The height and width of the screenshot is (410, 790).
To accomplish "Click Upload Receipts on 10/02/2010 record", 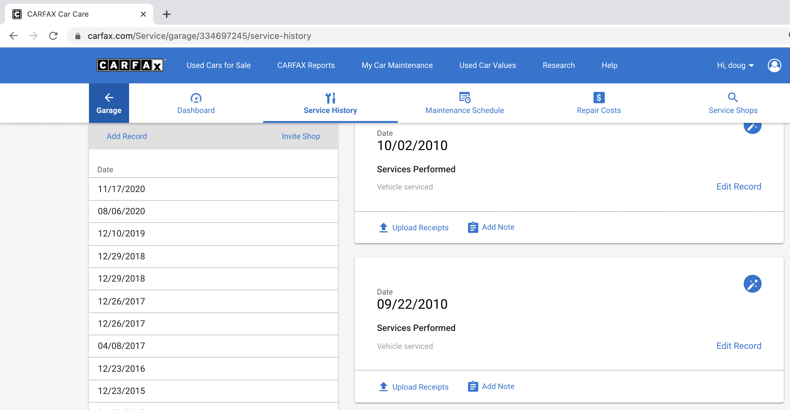I will (x=414, y=228).
